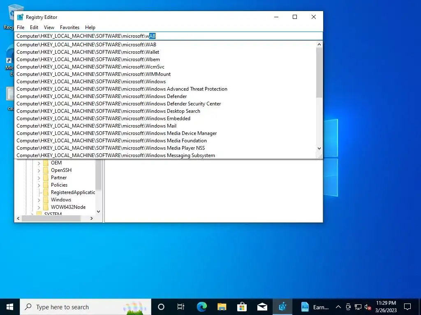
Task: Click tree pane scroll down arrow
Action: pos(99,211)
